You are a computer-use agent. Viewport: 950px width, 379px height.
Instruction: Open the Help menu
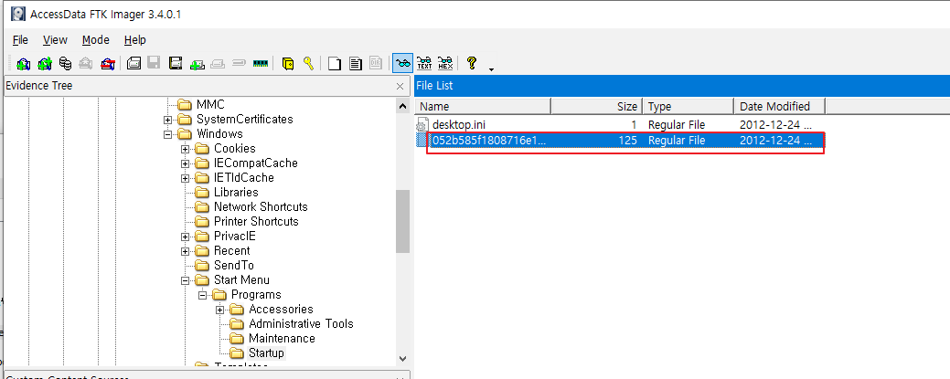(x=135, y=40)
